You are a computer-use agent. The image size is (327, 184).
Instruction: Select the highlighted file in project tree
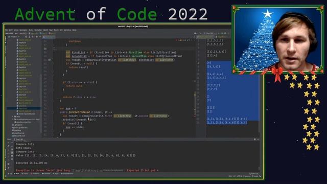[24, 108]
